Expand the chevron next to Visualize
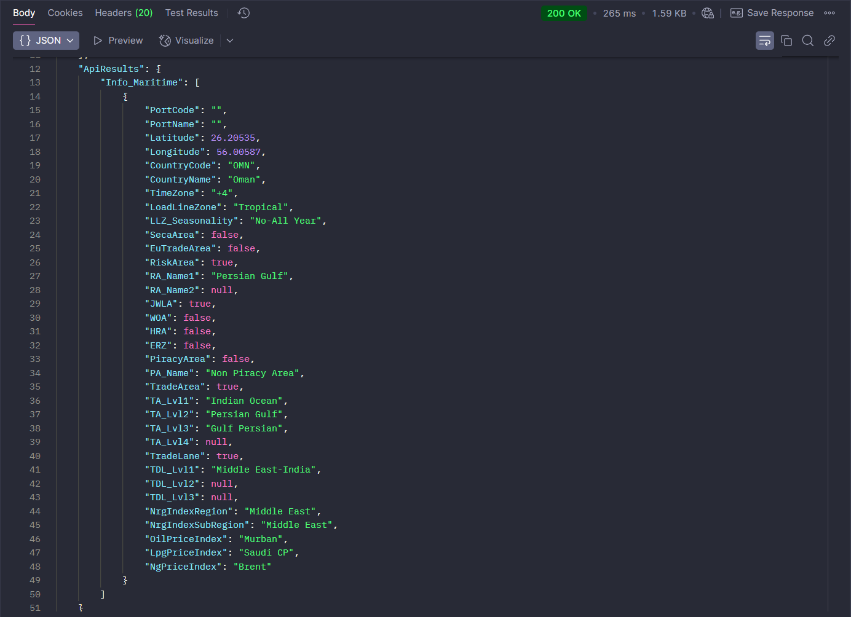851x617 pixels. point(230,41)
